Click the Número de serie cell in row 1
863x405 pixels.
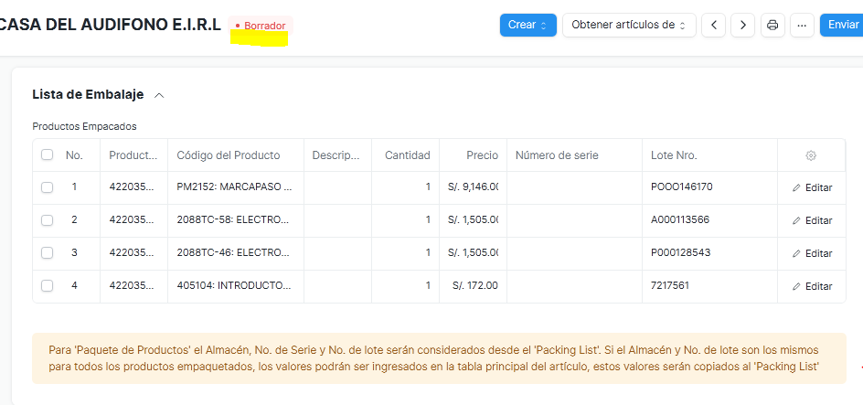[x=573, y=187]
